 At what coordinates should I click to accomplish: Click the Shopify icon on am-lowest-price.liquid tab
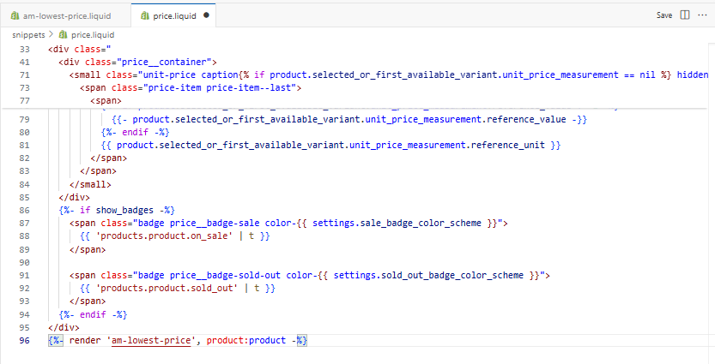pos(14,15)
